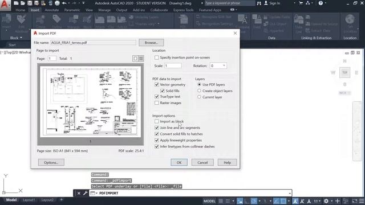The image size is (365, 205).
Task: Switch to the Layout1 tab
Action: (x=29, y=200)
